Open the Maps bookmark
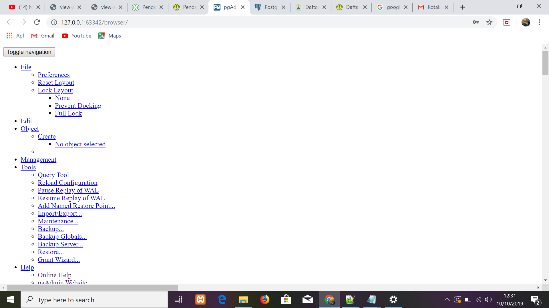549x308 pixels. [110, 36]
